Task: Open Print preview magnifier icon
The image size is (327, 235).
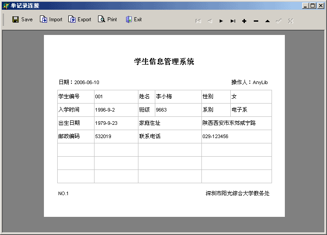Action: 101,19
